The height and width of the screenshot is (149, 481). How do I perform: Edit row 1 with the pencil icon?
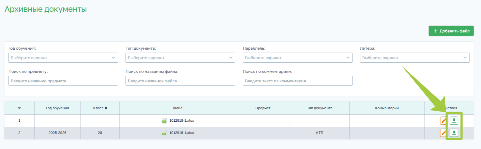pyautogui.click(x=443, y=121)
